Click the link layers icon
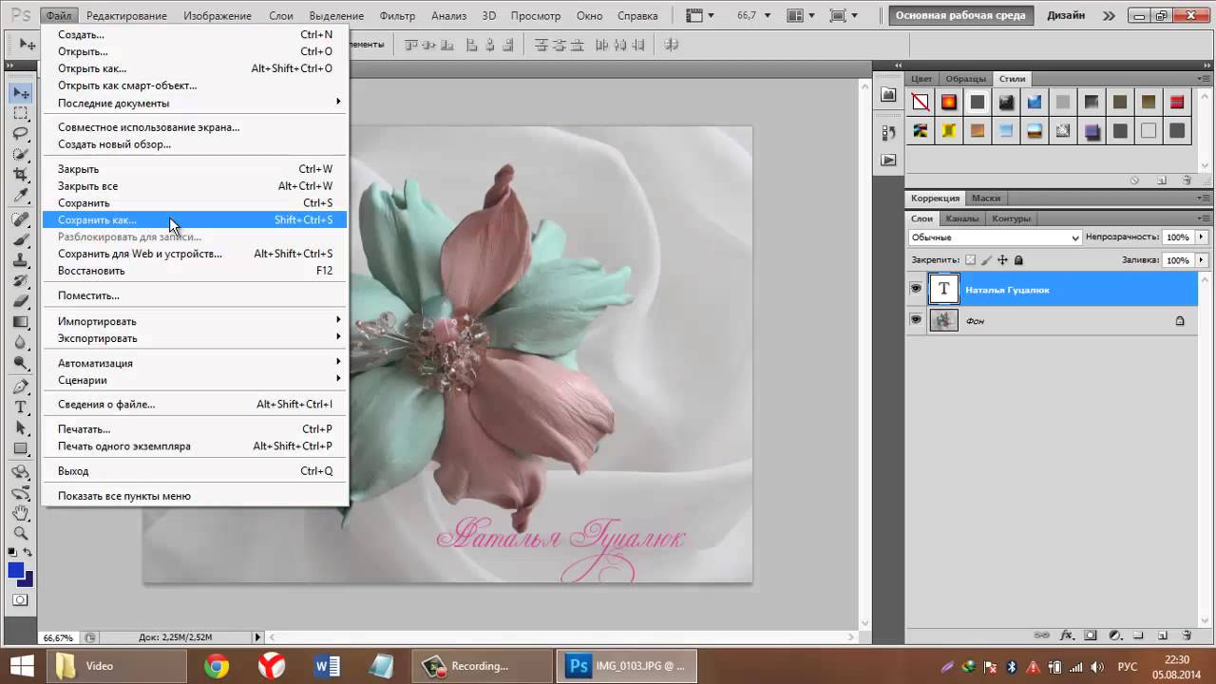 pyautogui.click(x=1042, y=636)
